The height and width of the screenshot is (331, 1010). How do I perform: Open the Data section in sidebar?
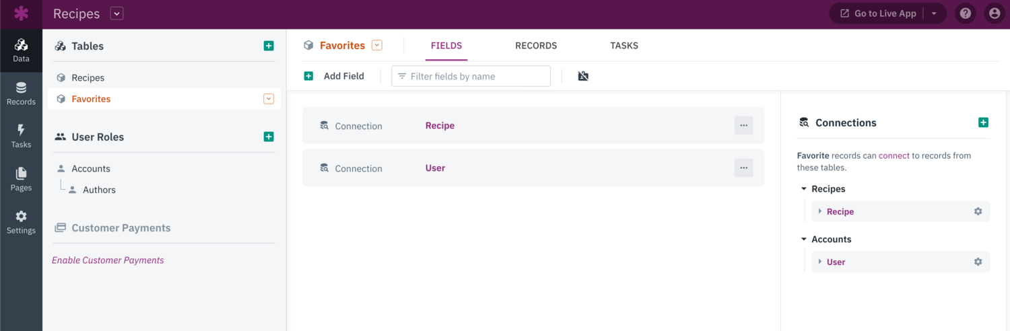pyautogui.click(x=21, y=50)
